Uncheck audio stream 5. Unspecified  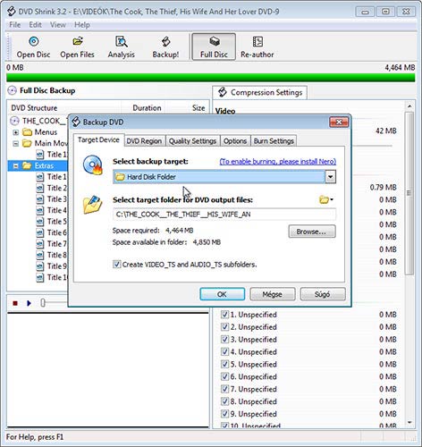point(224,364)
